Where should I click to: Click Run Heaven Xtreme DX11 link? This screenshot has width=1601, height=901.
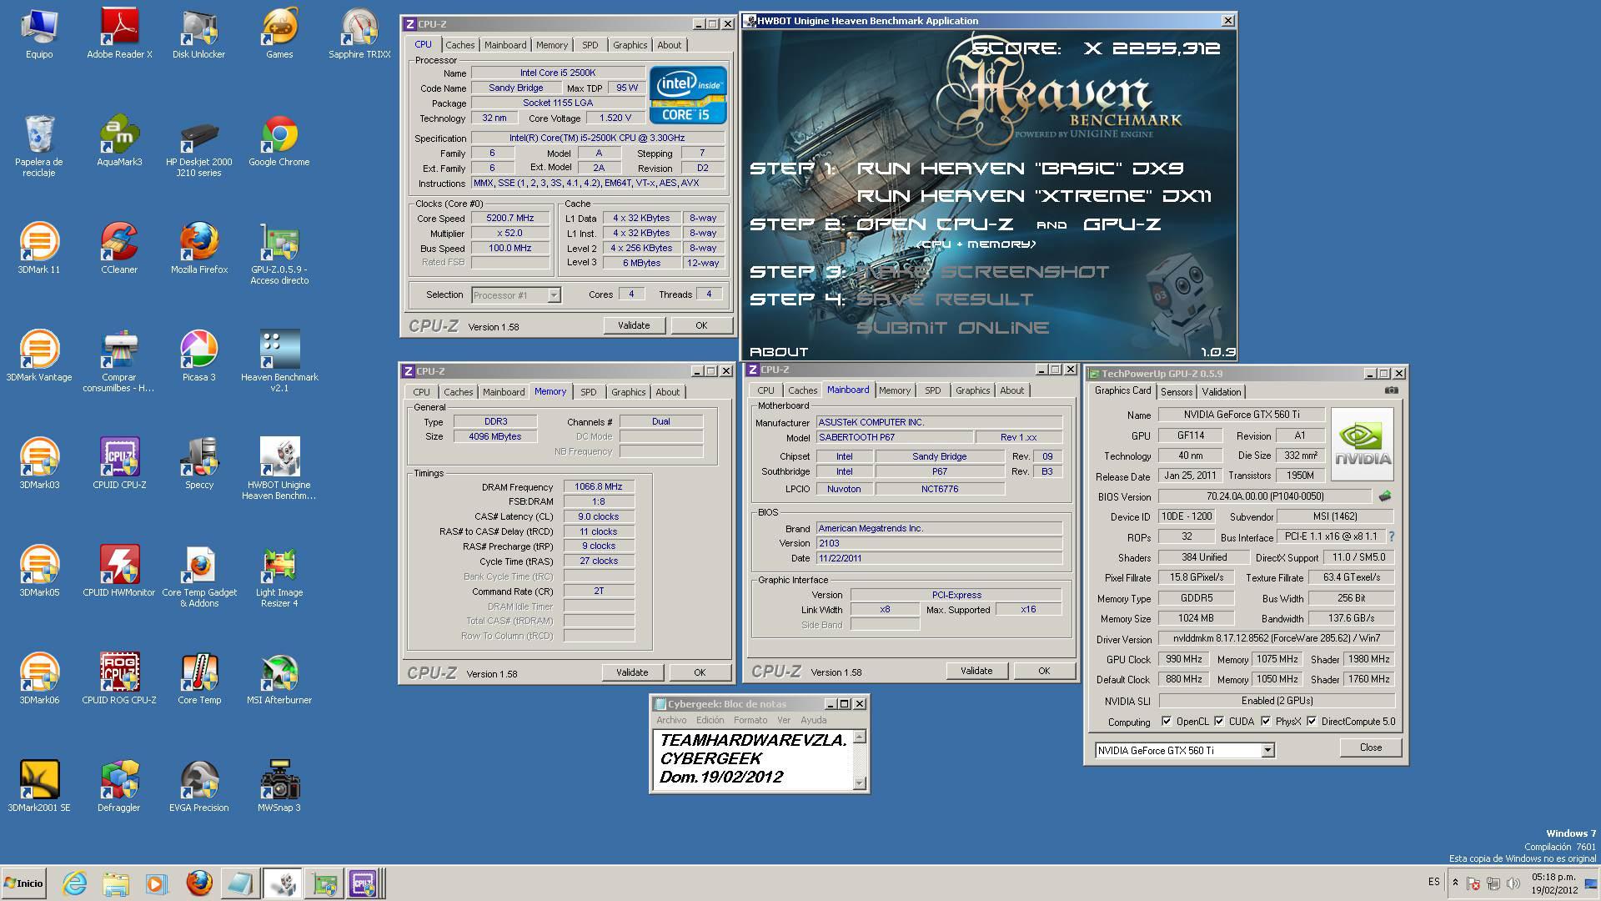pyautogui.click(x=1034, y=196)
